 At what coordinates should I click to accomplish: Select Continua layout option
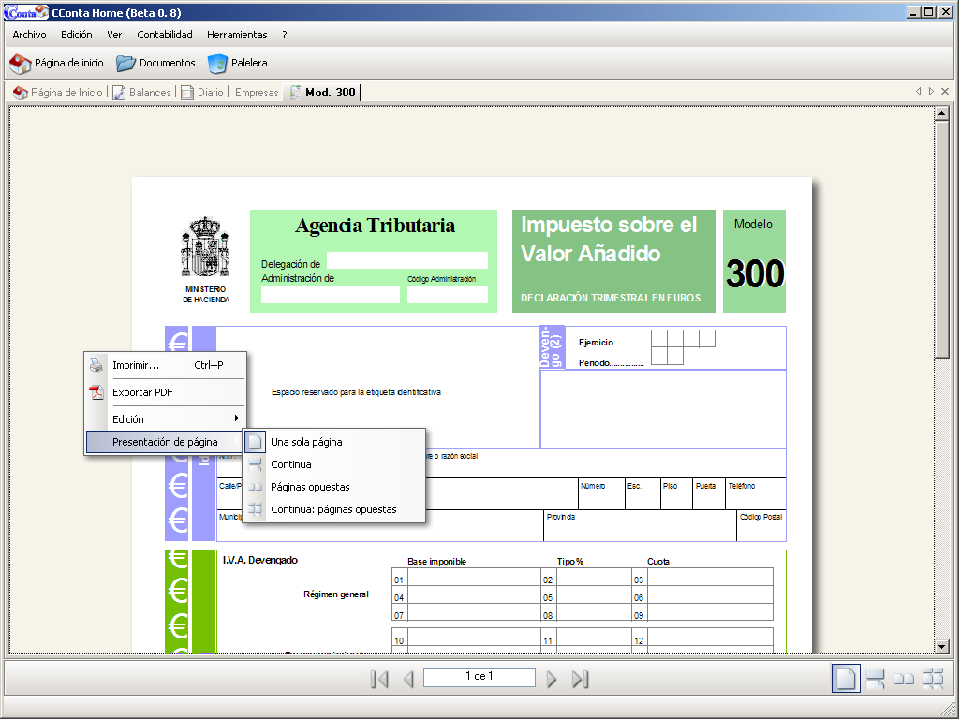point(334,464)
